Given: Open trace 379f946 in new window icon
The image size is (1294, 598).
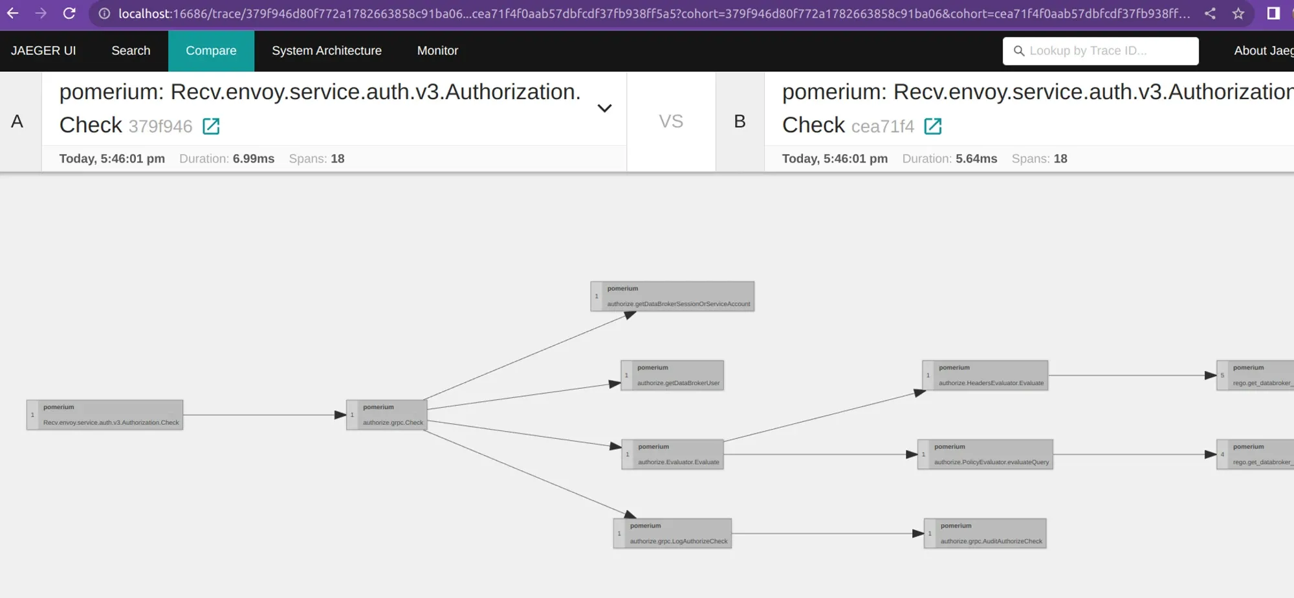Looking at the screenshot, I should 211,126.
